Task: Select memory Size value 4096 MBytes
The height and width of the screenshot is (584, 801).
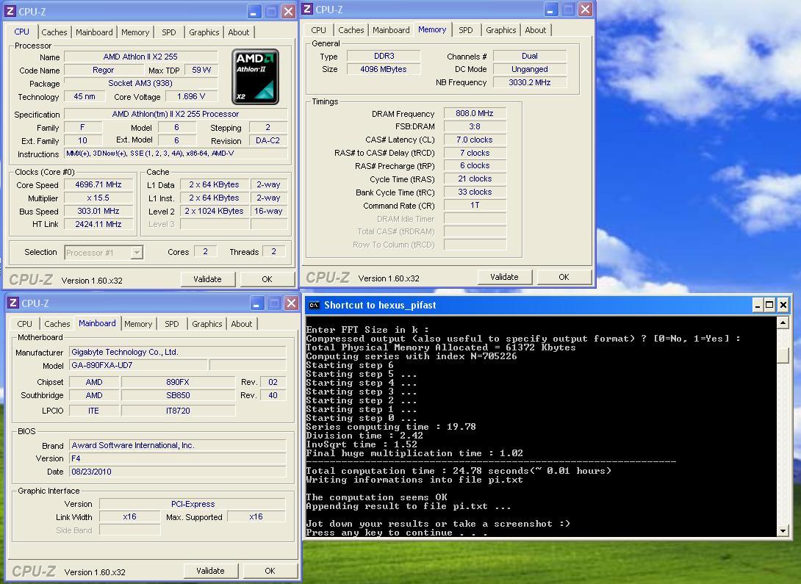Action: point(384,69)
